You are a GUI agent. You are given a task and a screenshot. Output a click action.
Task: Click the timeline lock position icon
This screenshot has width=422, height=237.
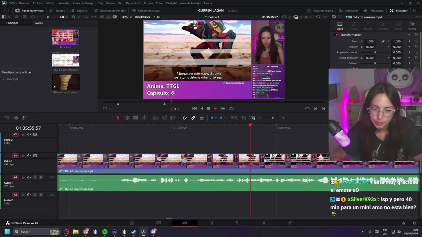202,118
